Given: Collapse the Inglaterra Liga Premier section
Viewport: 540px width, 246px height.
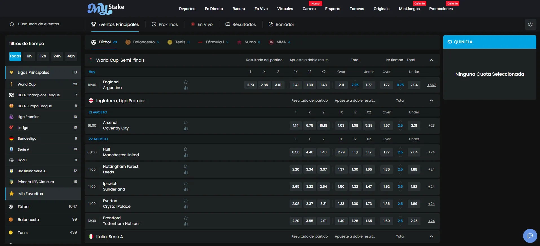Looking at the screenshot, I should (431, 100).
